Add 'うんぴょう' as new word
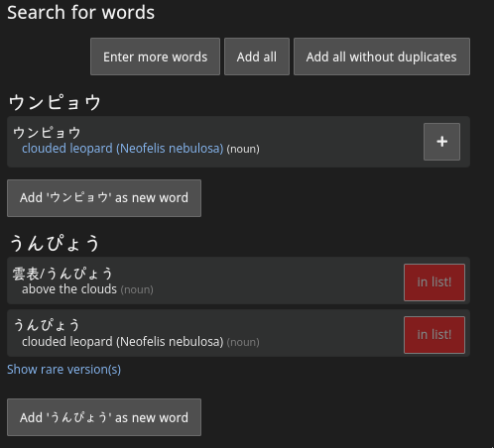Screen dimensions: 494x448 point(104,417)
